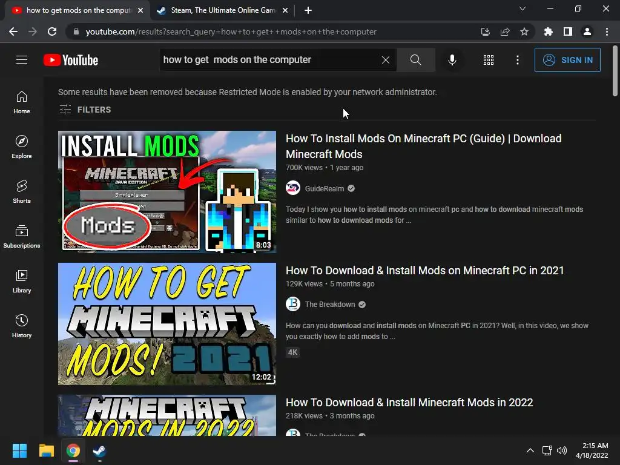Screen dimensions: 620x465
Task: Click the 4K badge
Action: pyautogui.click(x=292, y=352)
